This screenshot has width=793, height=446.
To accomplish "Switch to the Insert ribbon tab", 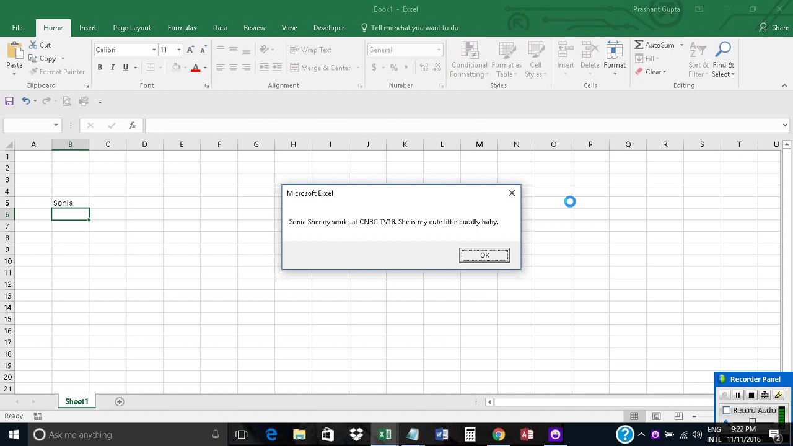I will (x=87, y=28).
